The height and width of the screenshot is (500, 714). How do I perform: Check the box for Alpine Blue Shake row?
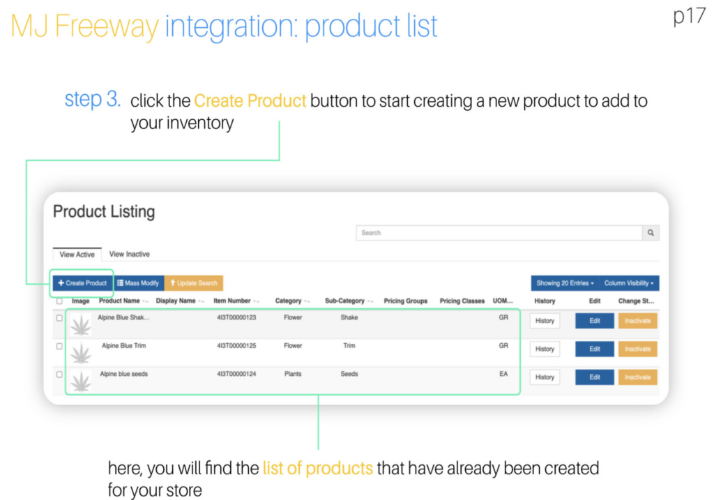(x=59, y=318)
